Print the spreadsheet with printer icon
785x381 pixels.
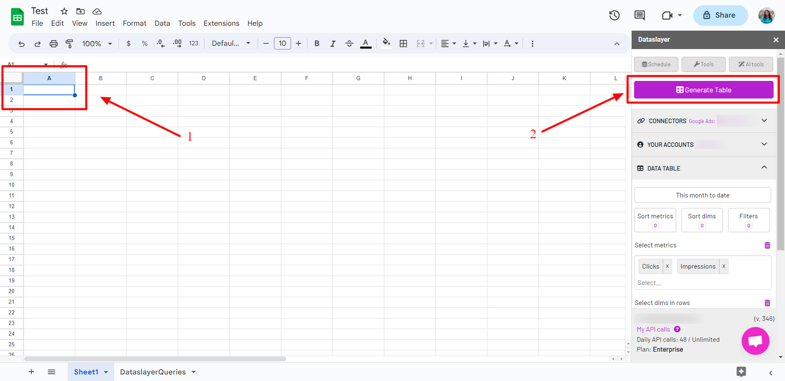(53, 44)
